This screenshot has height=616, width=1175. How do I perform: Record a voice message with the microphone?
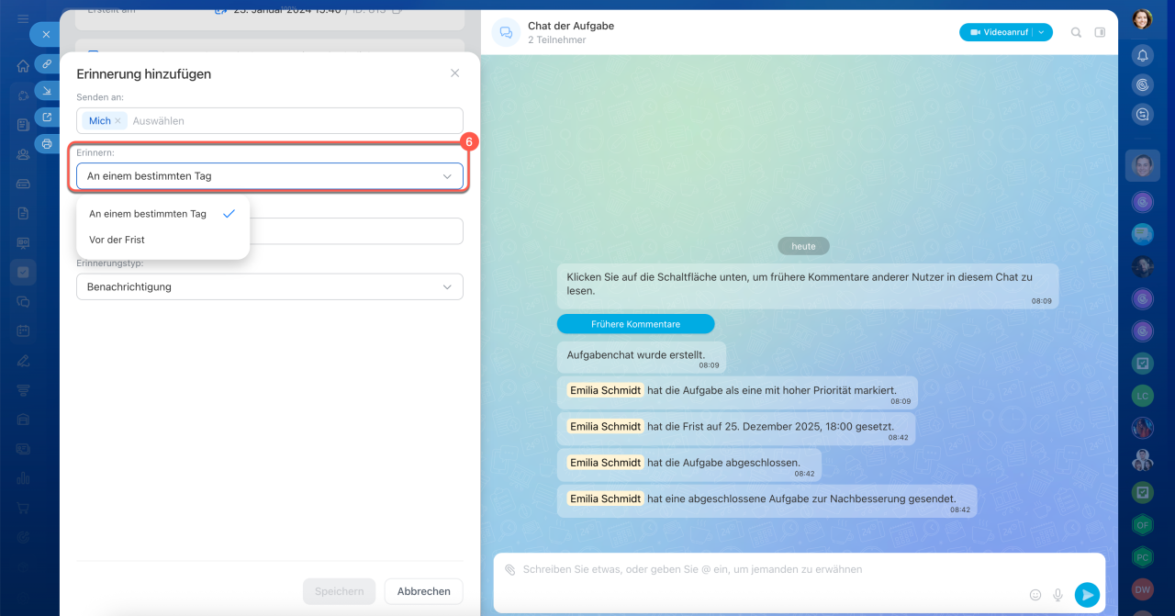pos(1057,595)
